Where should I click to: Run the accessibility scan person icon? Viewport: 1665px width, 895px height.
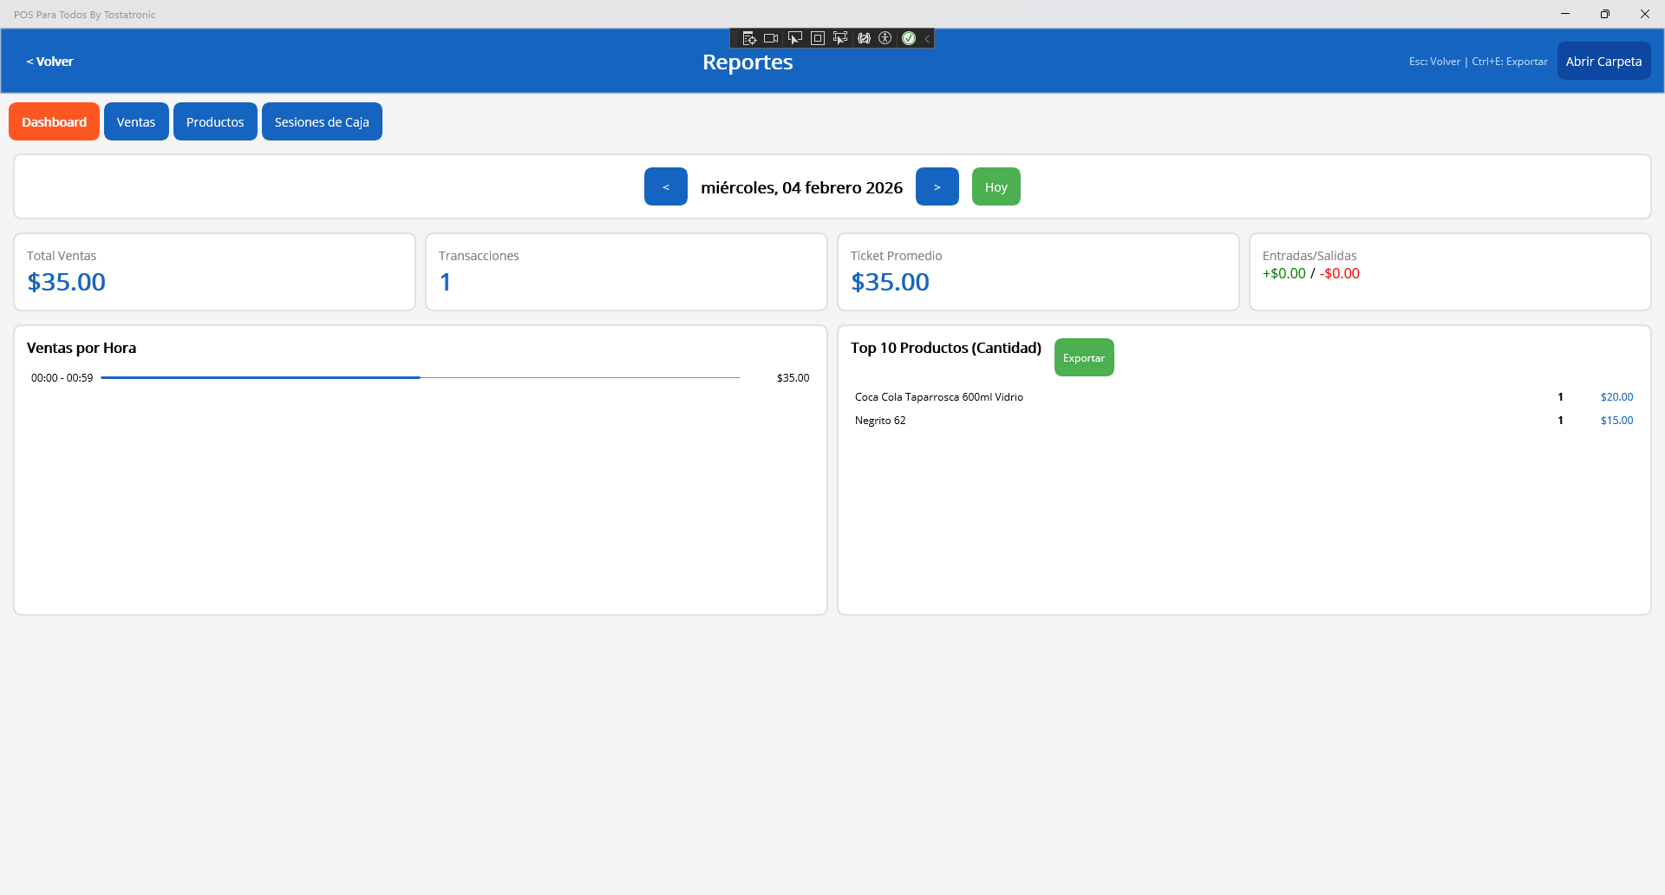(x=885, y=38)
